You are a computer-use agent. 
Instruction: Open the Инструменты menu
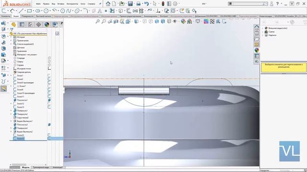(x=72, y=4)
